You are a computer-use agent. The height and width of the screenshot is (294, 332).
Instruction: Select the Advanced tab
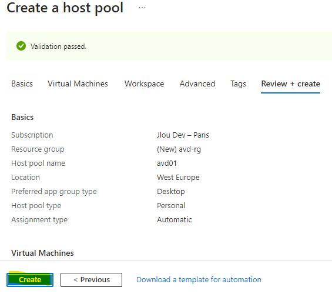pyautogui.click(x=197, y=83)
